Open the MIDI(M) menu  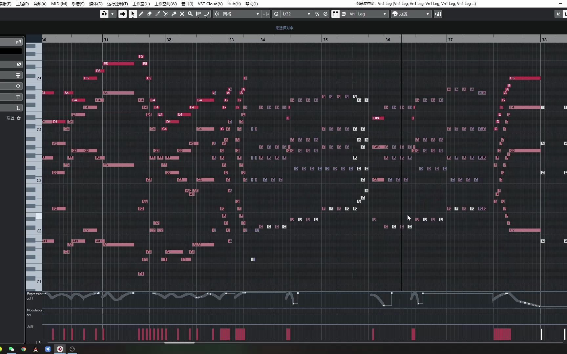pos(59,4)
